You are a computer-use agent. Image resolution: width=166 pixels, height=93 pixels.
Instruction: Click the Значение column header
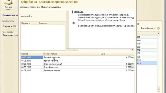pos(52,23)
